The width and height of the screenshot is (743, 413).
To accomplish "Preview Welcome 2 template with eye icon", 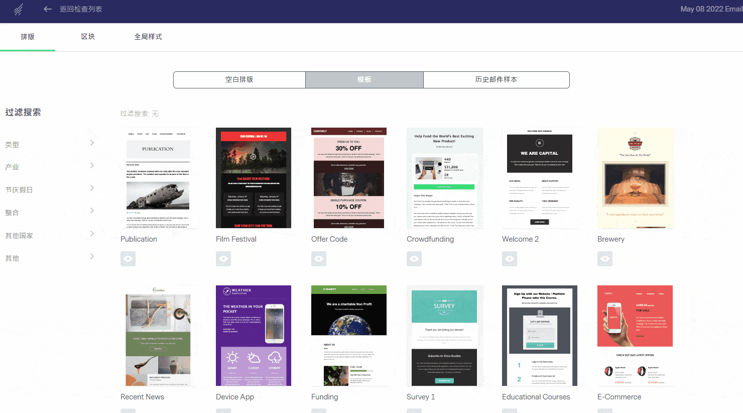I will coord(510,259).
